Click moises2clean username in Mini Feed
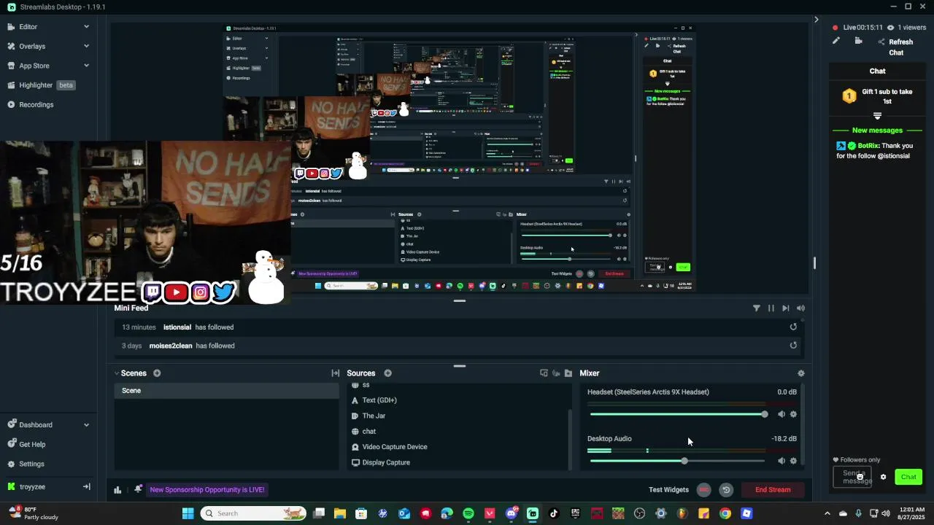The image size is (934, 525). pos(171,346)
